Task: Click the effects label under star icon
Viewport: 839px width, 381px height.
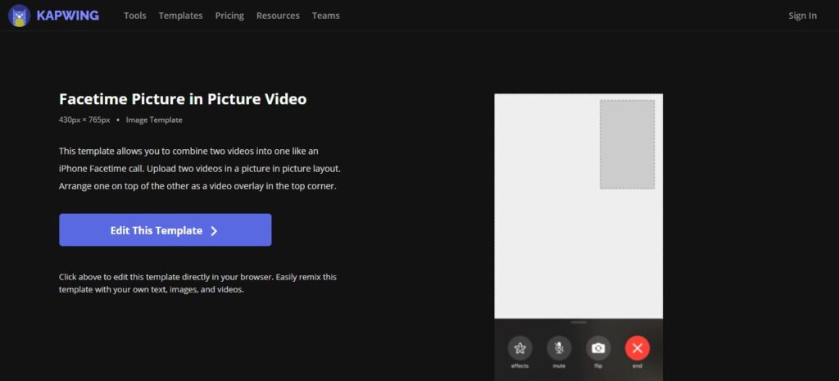Action: [519, 366]
